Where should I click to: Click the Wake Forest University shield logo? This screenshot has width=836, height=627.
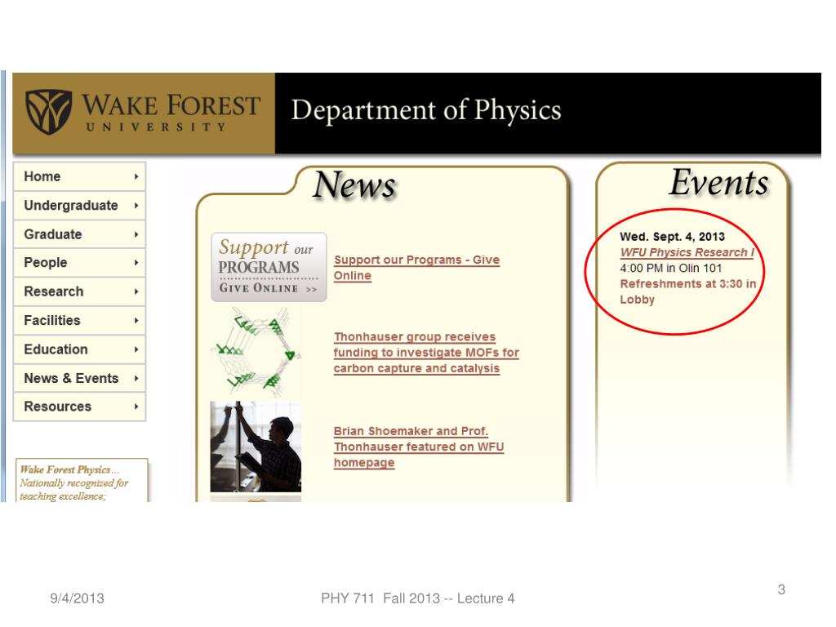click(x=48, y=111)
